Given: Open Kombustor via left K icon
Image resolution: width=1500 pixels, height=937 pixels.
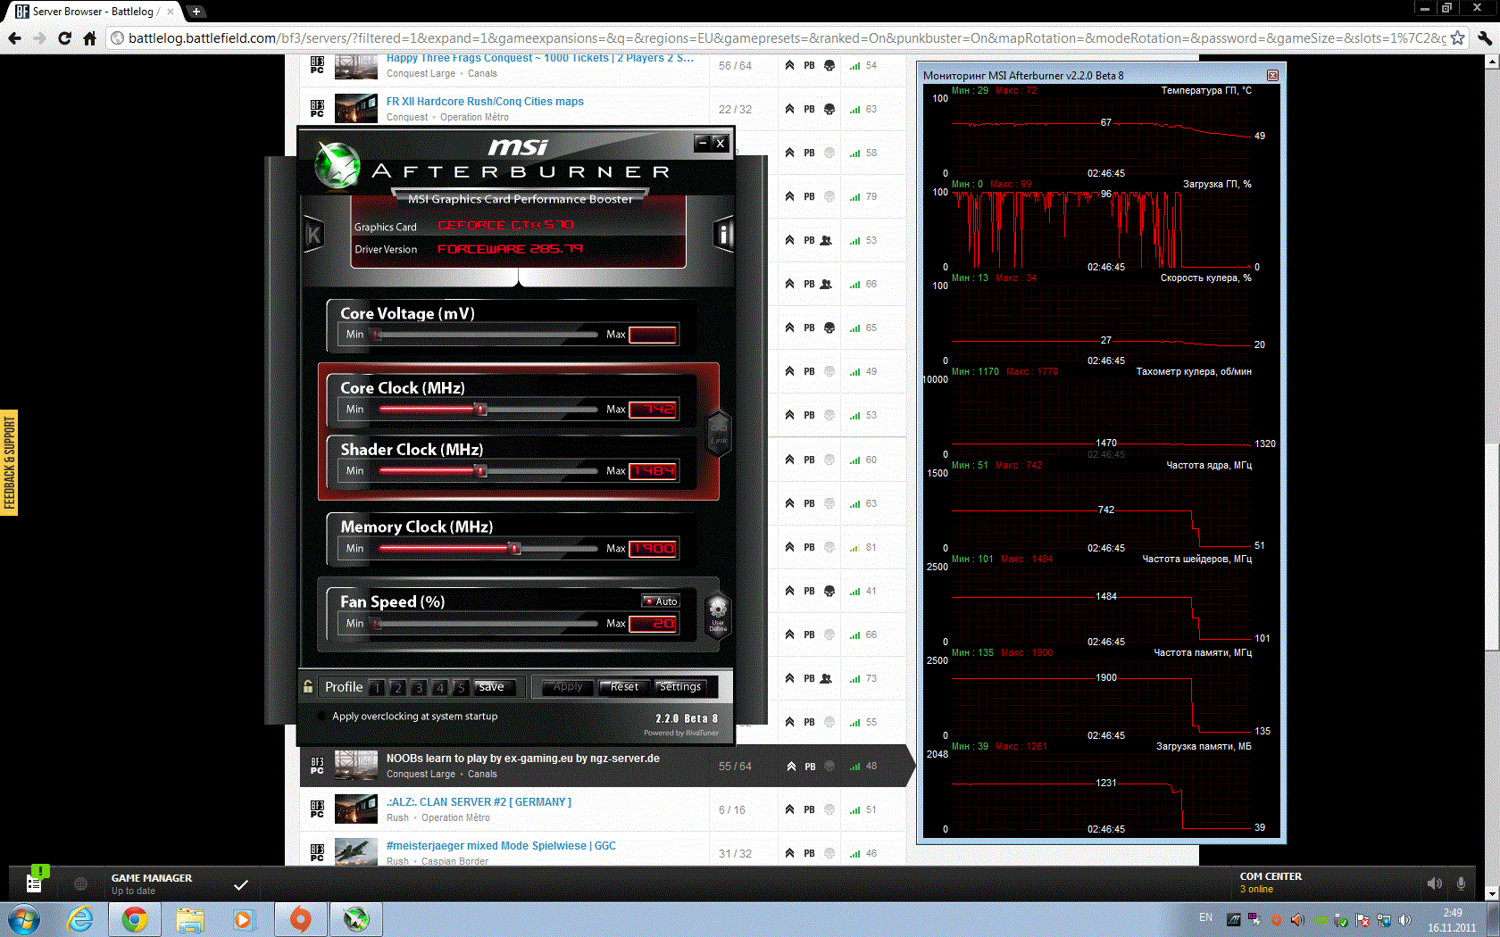Looking at the screenshot, I should click(x=313, y=235).
